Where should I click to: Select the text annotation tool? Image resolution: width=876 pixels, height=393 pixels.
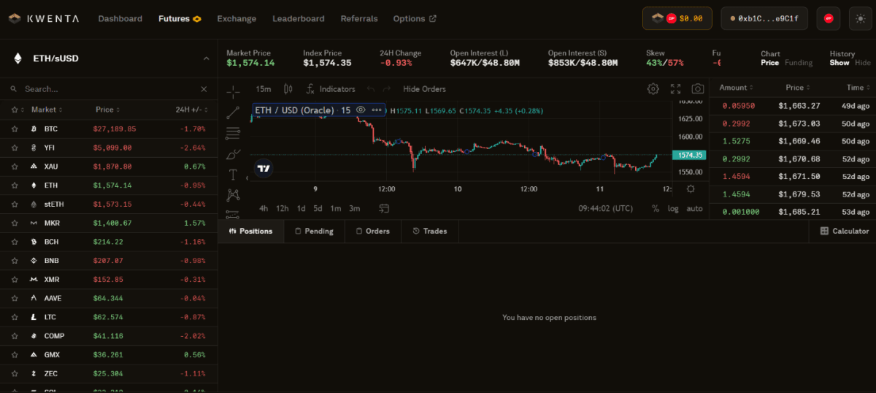click(x=233, y=175)
